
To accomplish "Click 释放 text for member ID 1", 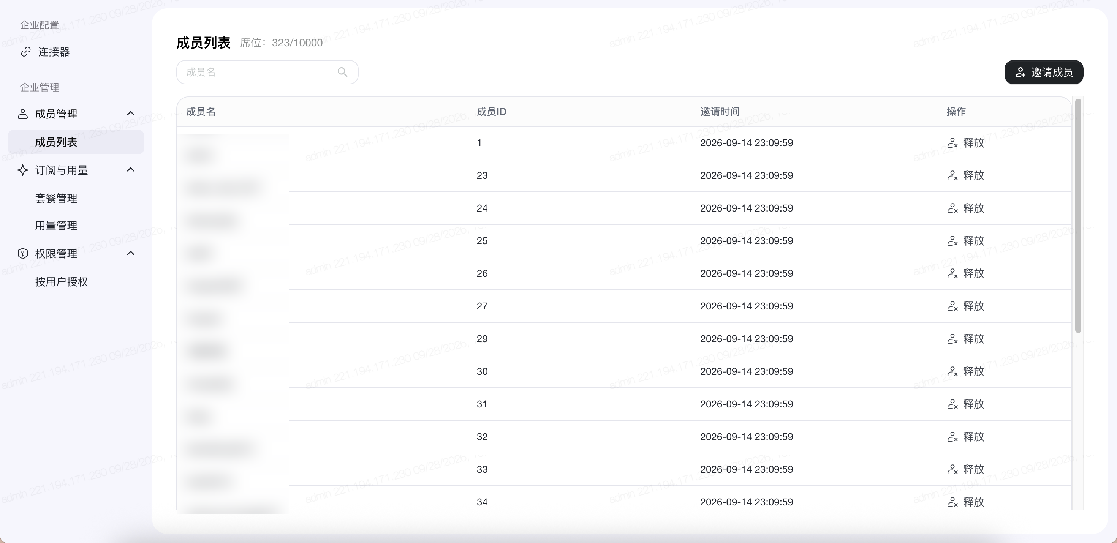I will click(x=973, y=142).
